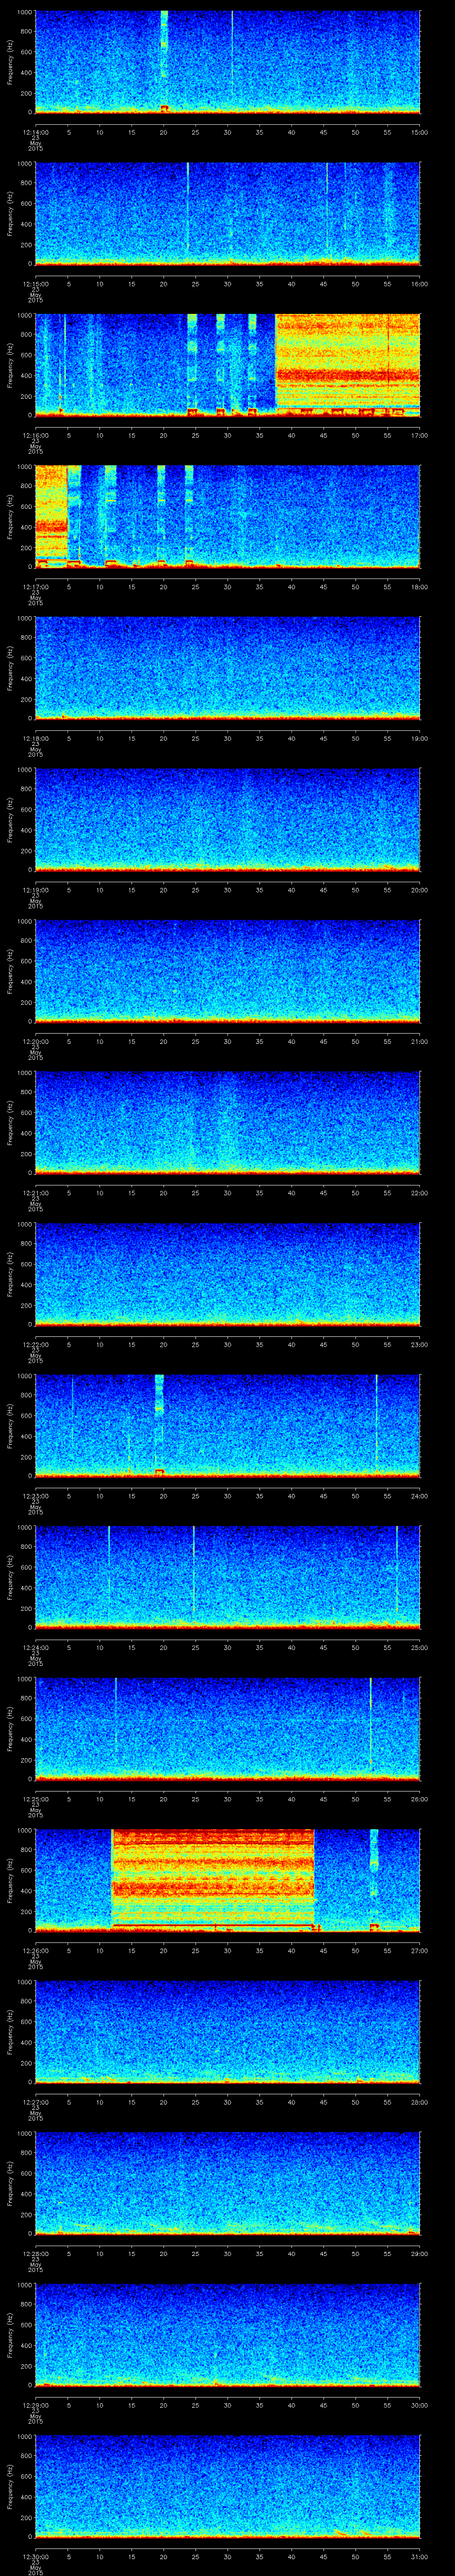Image resolution: width=455 pixels, height=2576 pixels.
Task: Click the 12:22:00 start time label
Action: tap(36, 1344)
